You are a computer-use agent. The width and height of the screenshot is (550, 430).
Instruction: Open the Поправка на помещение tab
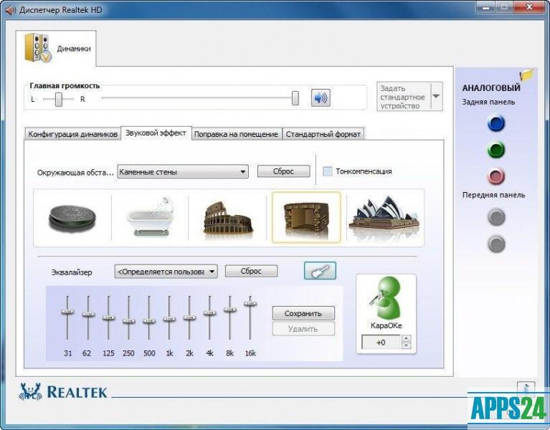coord(236,134)
